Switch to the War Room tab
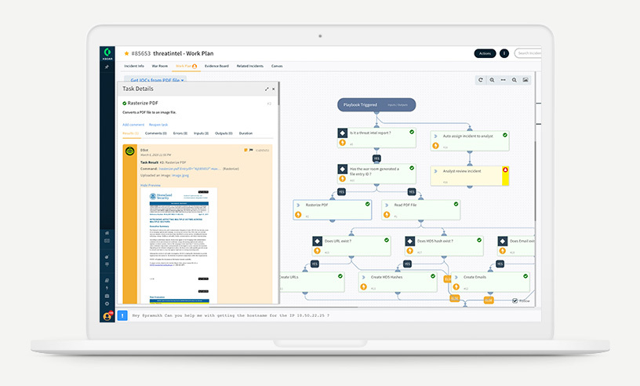This screenshot has height=386, width=640. click(159, 67)
